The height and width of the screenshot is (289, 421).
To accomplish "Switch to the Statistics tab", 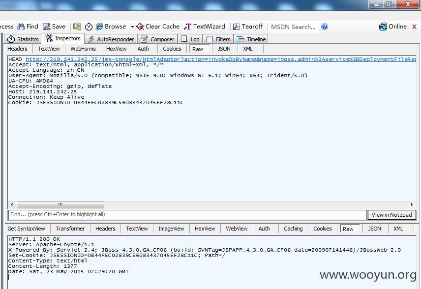I will (x=23, y=39).
